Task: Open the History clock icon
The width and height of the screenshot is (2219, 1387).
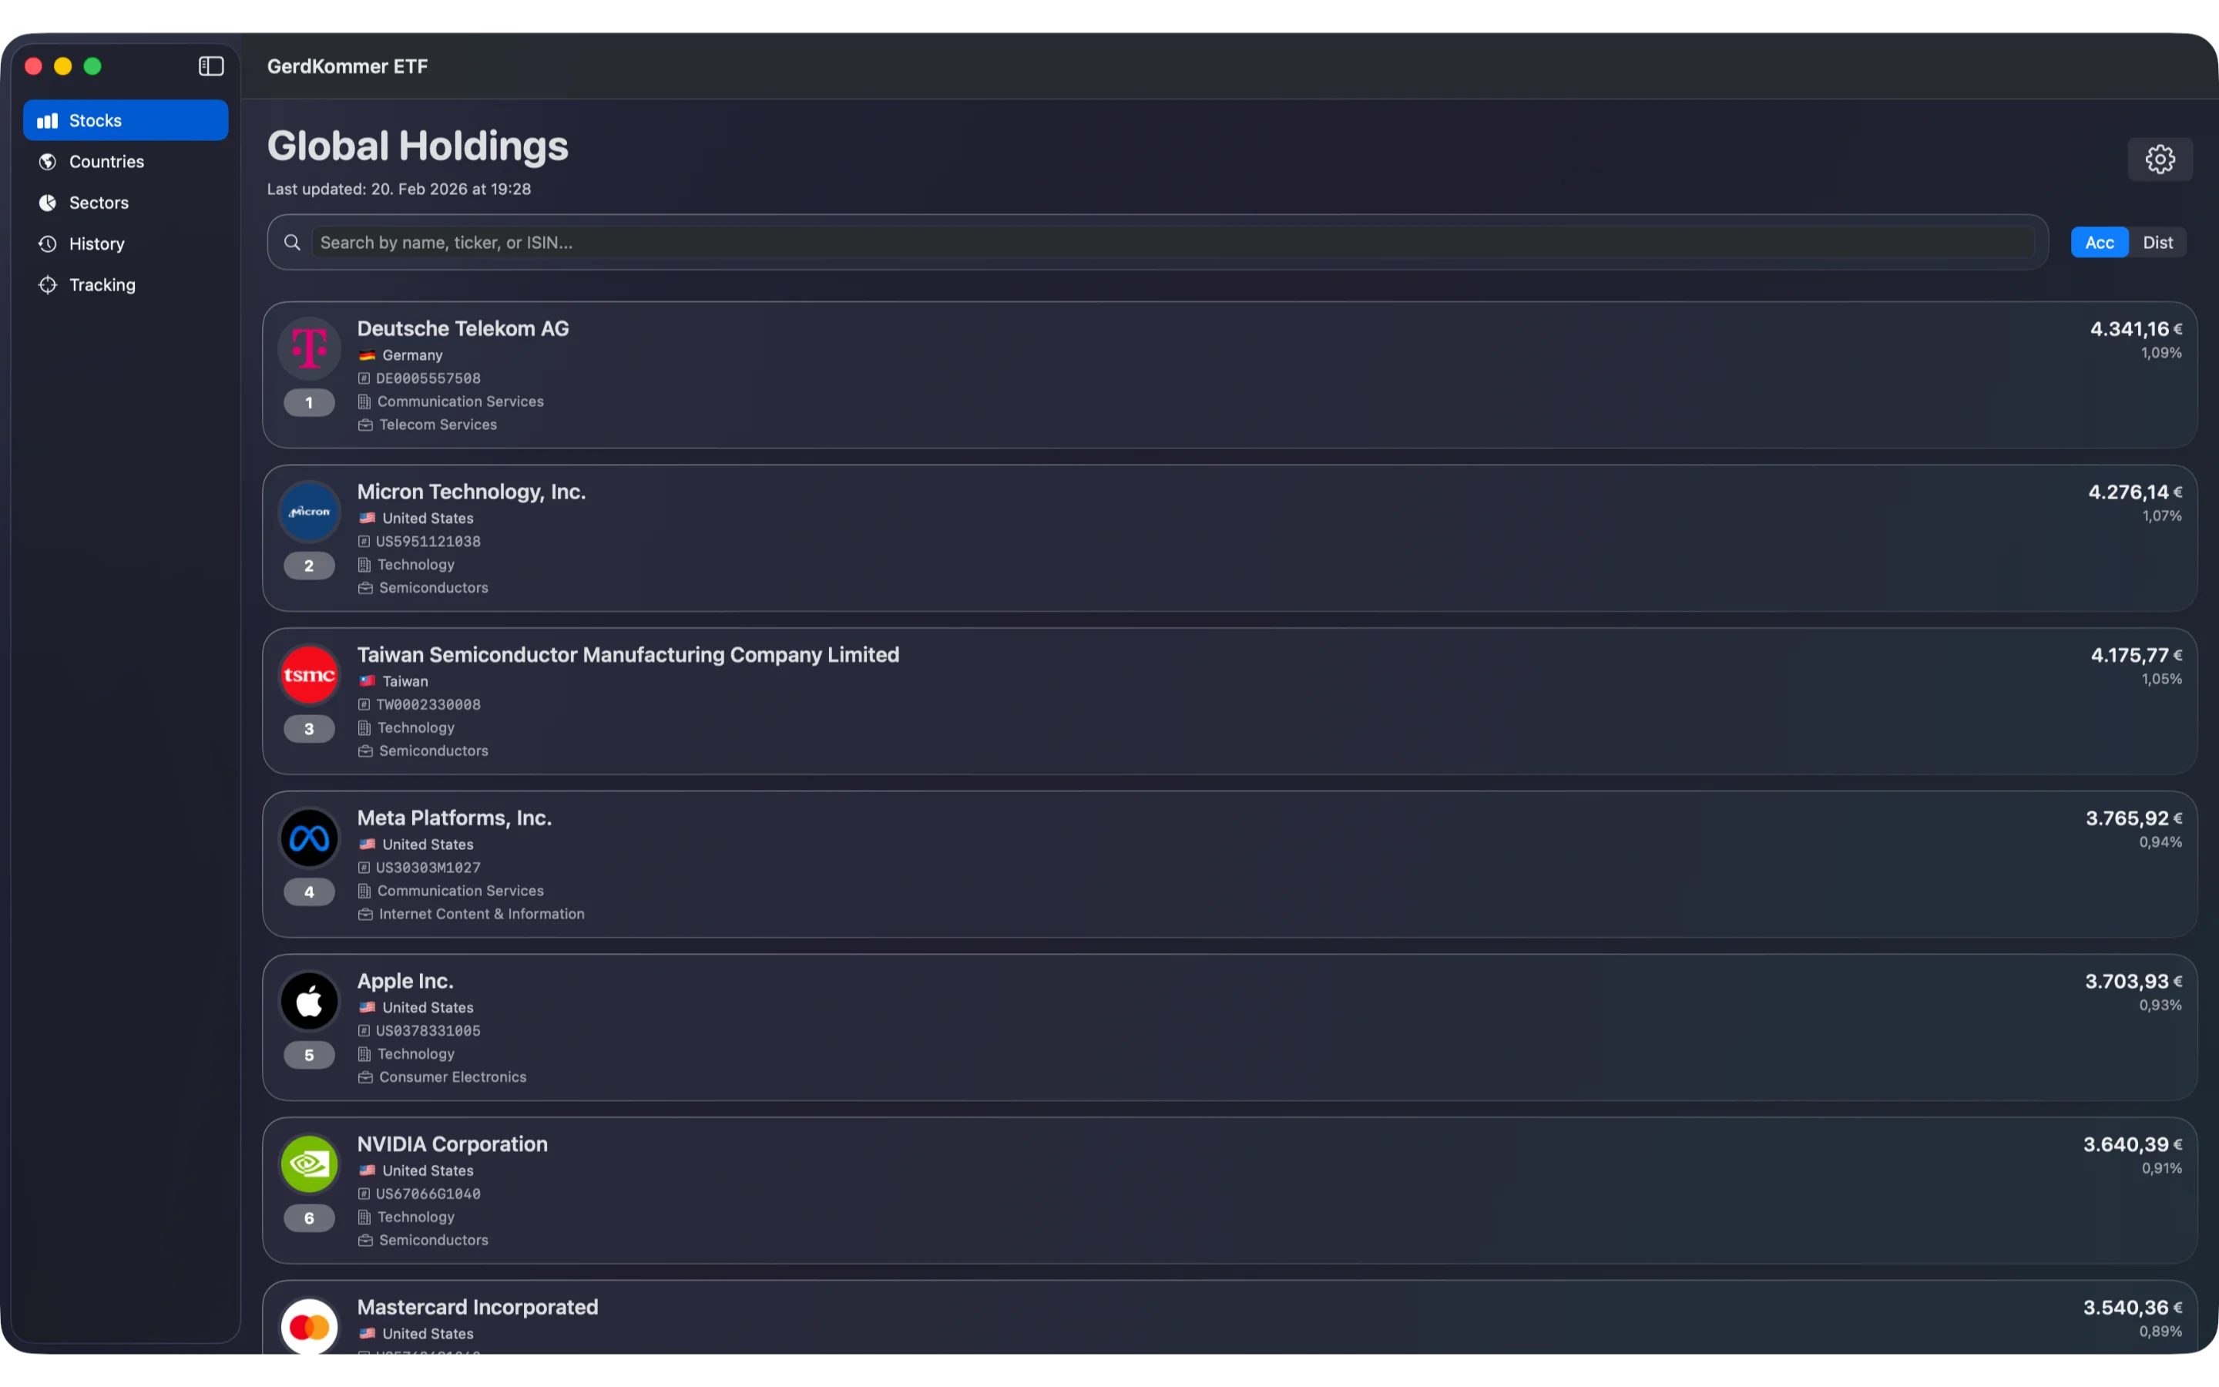Action: pyautogui.click(x=47, y=243)
